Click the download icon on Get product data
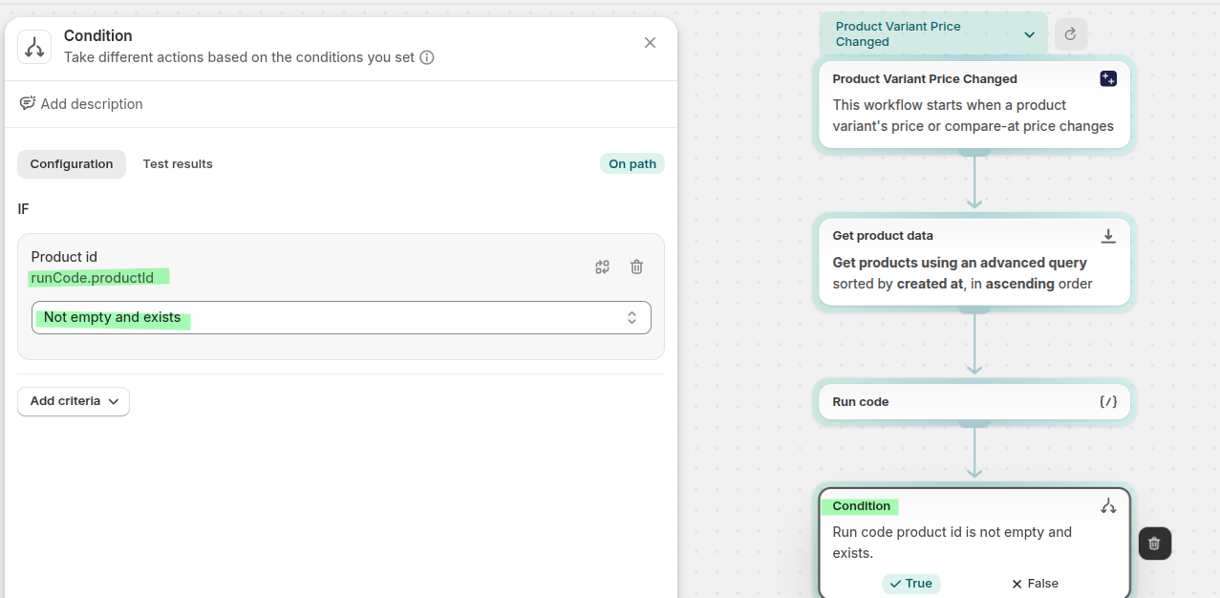 point(1108,236)
